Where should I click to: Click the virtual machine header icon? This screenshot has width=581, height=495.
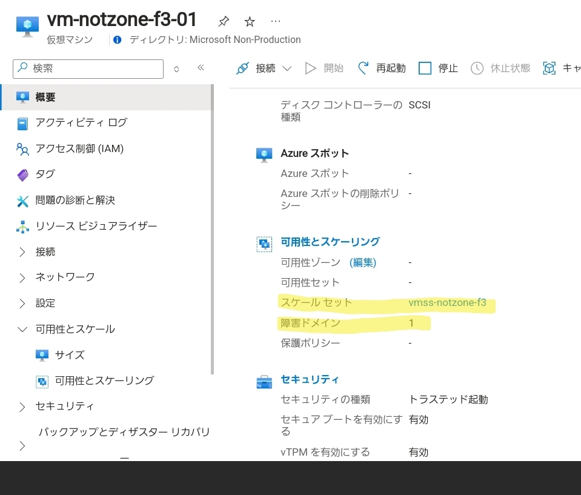pos(27,26)
